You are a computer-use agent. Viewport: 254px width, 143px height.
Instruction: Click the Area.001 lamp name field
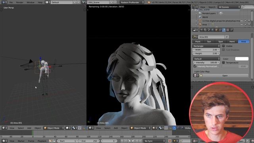pos(212,37)
